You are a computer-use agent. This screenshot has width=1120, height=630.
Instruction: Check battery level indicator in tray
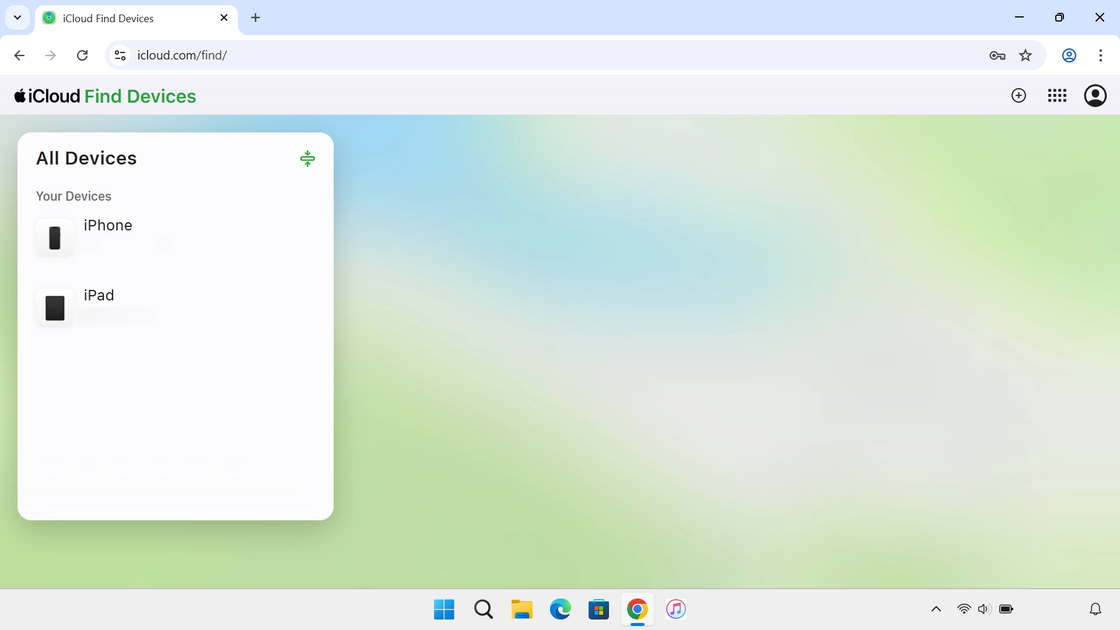click(1006, 609)
